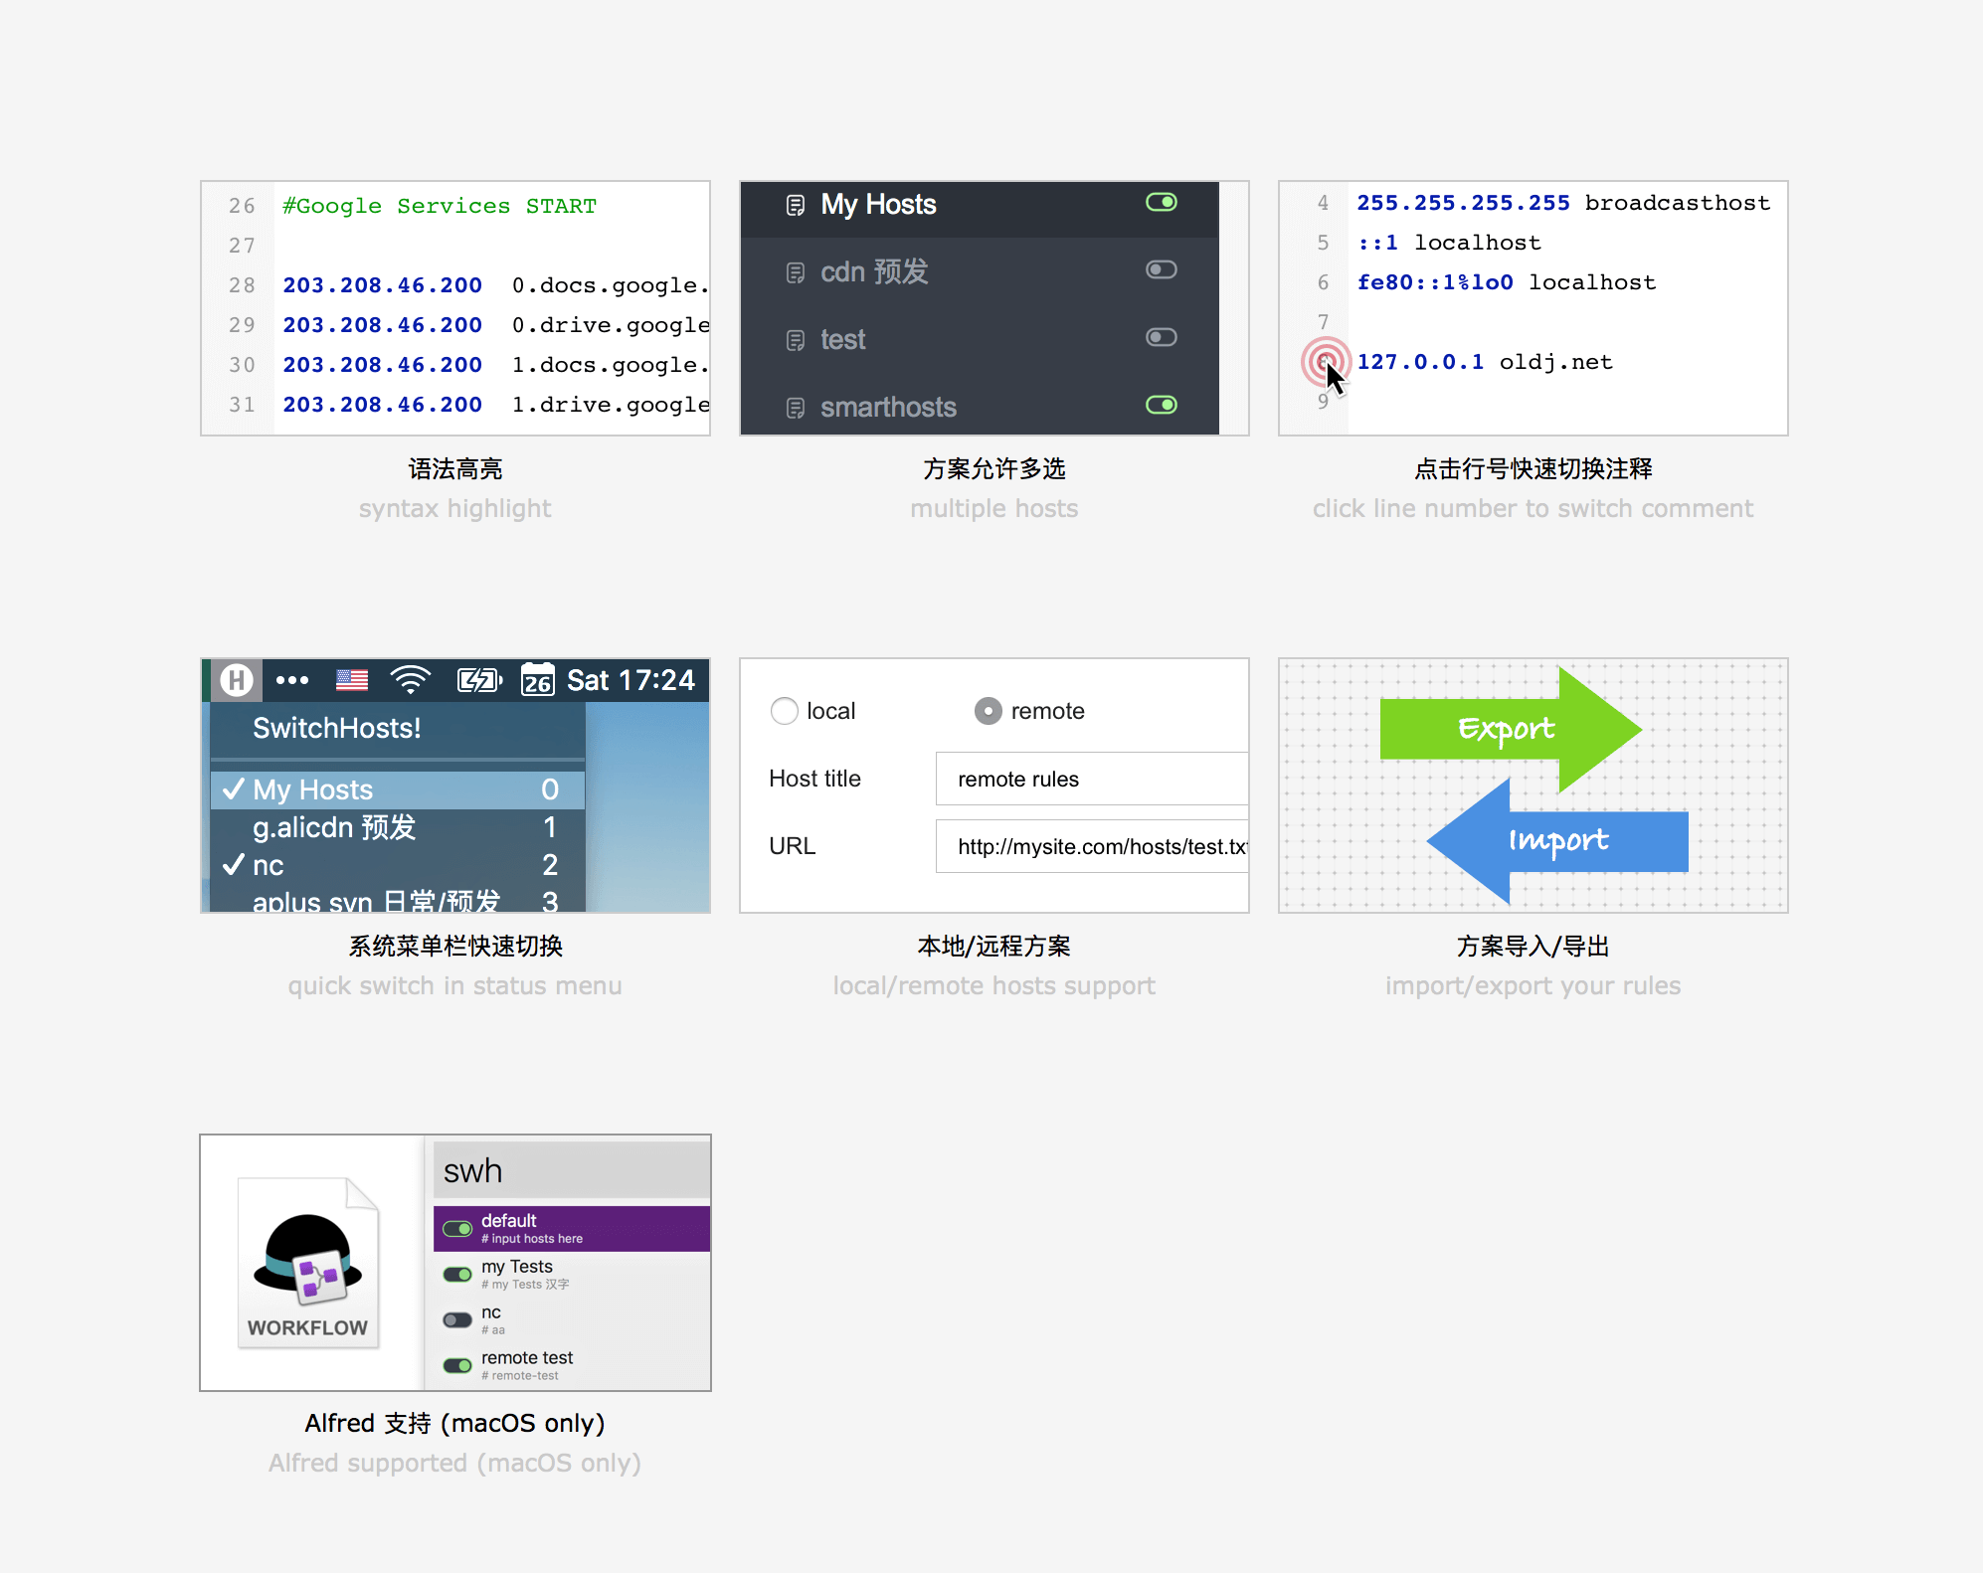The width and height of the screenshot is (1983, 1573).
Task: Select My Hosts in status menu
Action: click(x=398, y=789)
